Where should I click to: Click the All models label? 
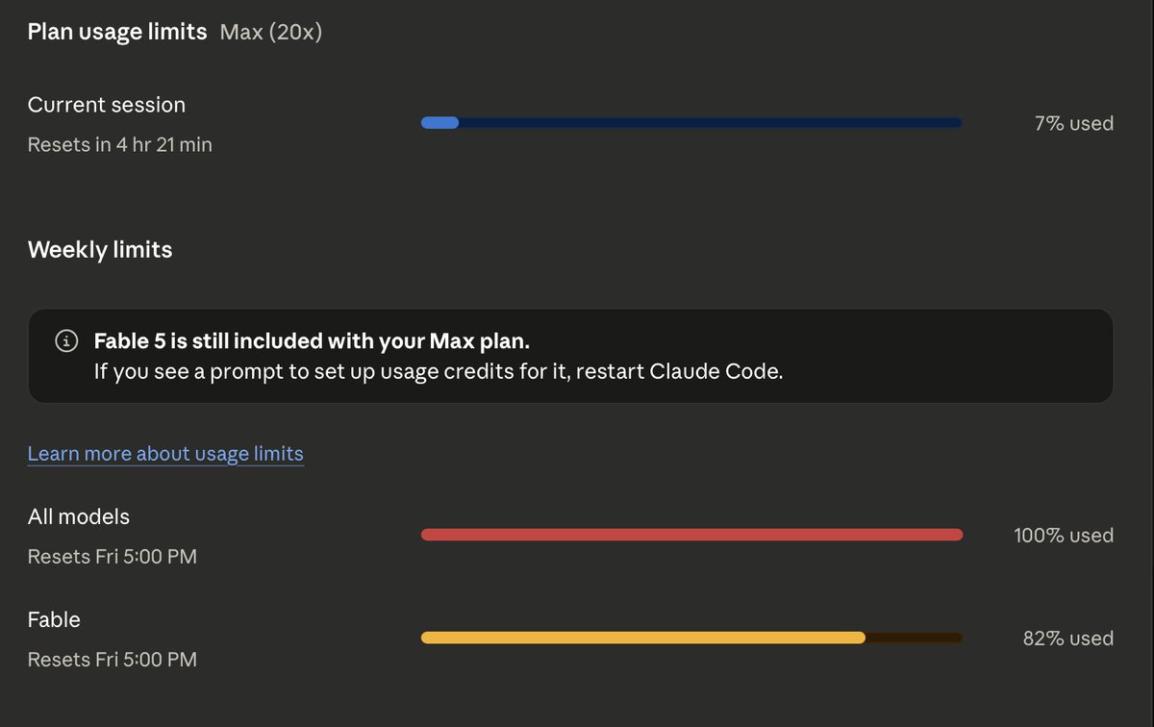click(79, 516)
